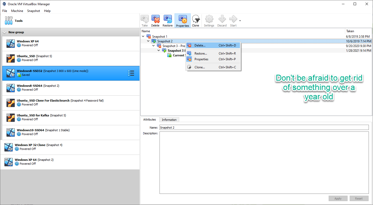Click the Apply button
The width and height of the screenshot is (373, 205).
338,199
